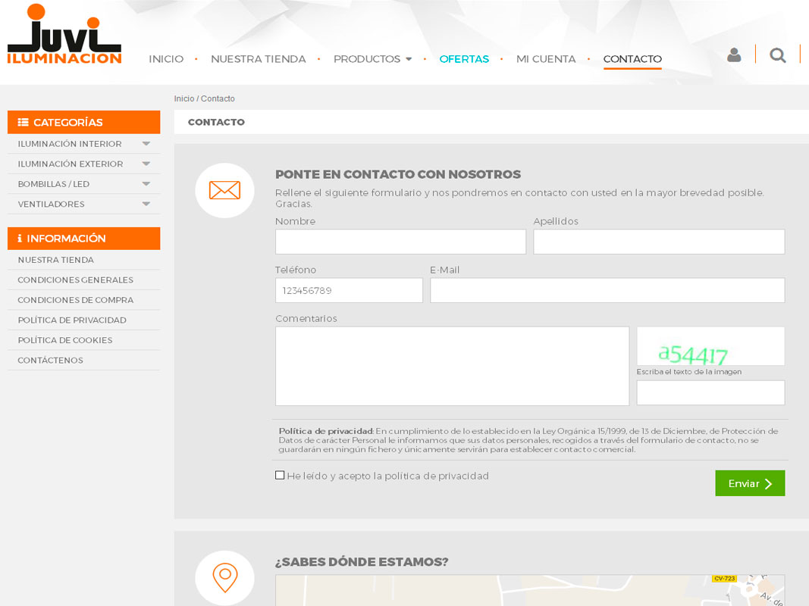The width and height of the screenshot is (809, 606).
Task: Click the CV-723 road marker on map
Action: point(724,579)
